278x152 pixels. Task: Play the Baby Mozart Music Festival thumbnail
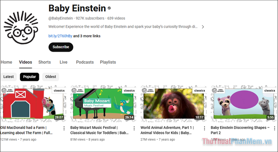(103, 104)
